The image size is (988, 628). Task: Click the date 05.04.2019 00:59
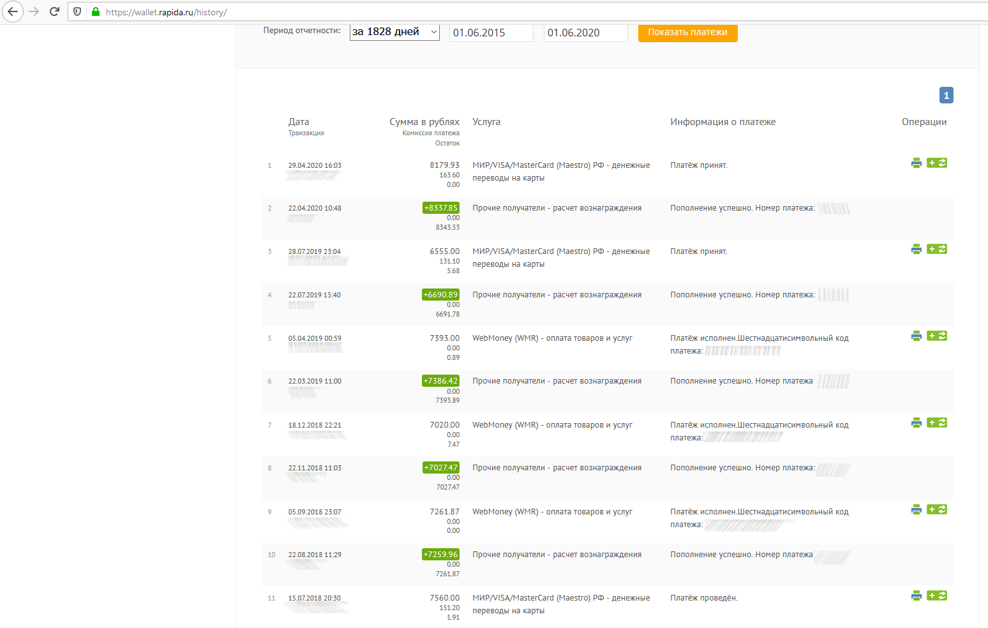315,338
